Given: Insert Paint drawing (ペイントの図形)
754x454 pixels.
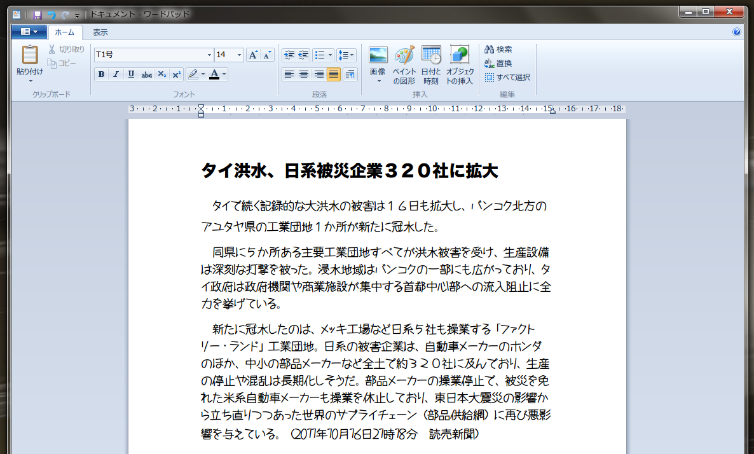Looking at the screenshot, I should 404,65.
